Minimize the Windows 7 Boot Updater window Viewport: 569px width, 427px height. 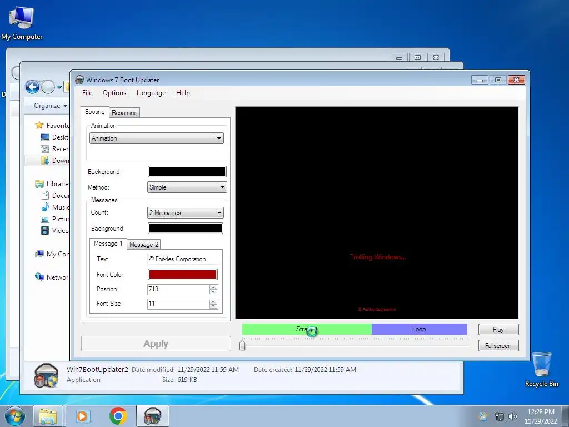pos(480,80)
